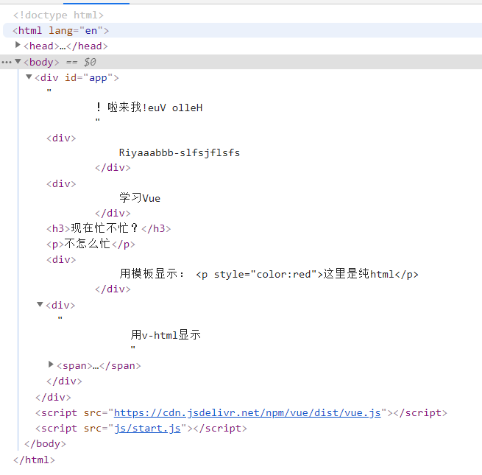
Task: Select the p 不怎么忙 element
Action: [91, 244]
